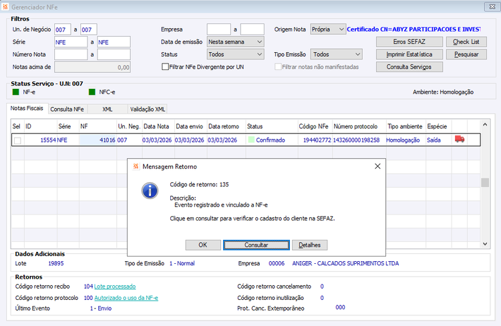Viewport: 501px width, 326px height.
Task: Click the Detalhes button in the dialog
Action: point(309,244)
